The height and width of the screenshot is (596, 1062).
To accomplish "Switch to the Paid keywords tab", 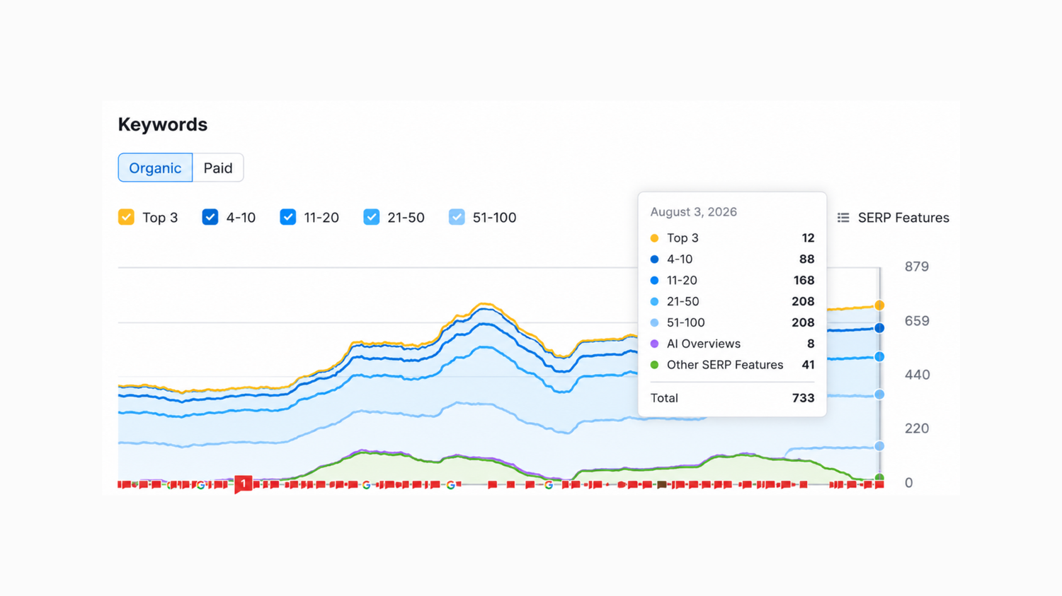I will [218, 168].
